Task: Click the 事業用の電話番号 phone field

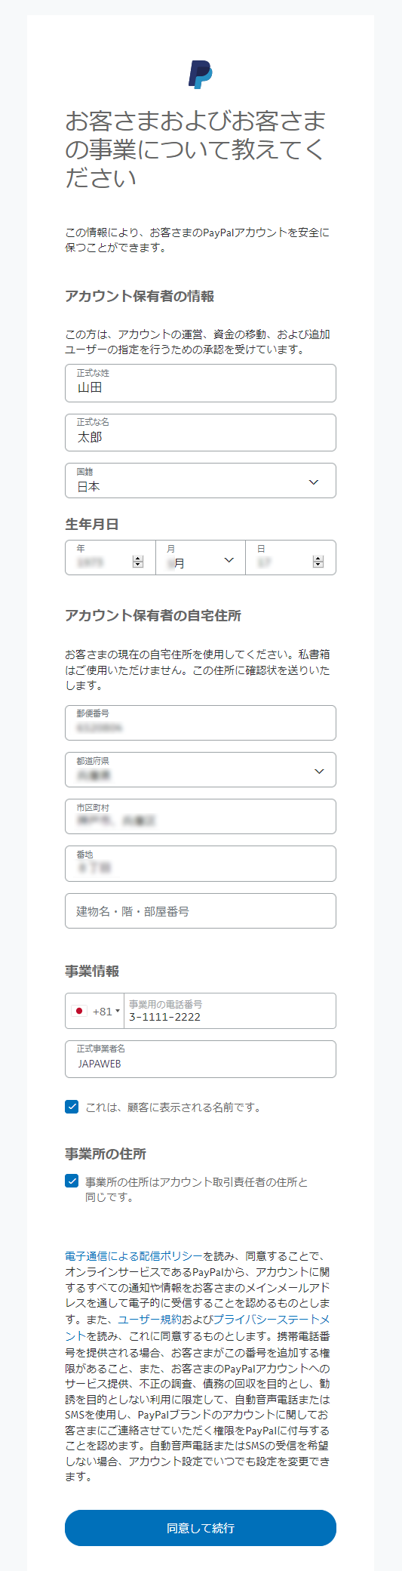Action: coord(230,1011)
